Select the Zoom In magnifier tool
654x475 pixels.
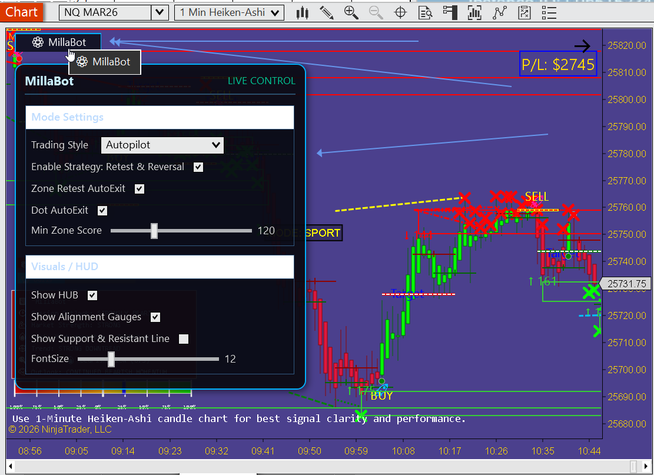coord(351,12)
